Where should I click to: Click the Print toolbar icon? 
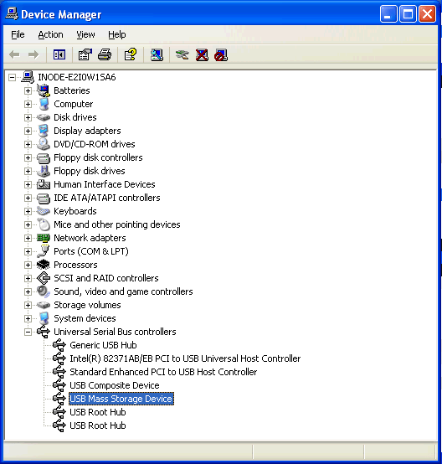(x=105, y=54)
